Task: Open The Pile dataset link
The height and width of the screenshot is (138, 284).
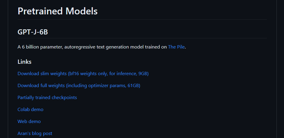Action: [x=176, y=47]
